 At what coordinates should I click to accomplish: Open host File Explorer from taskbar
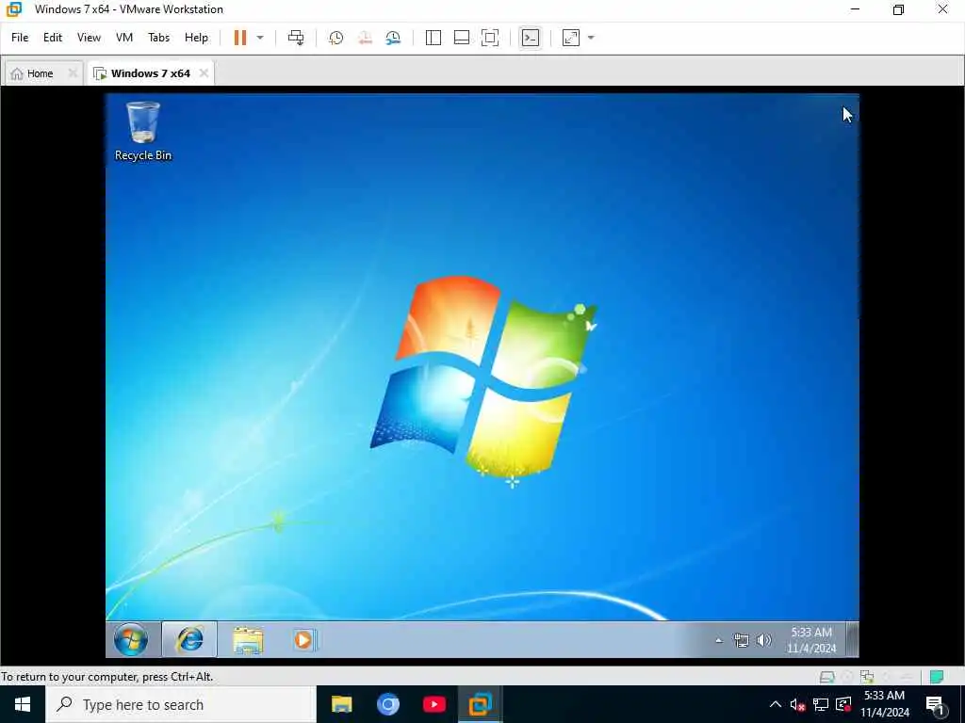click(341, 704)
